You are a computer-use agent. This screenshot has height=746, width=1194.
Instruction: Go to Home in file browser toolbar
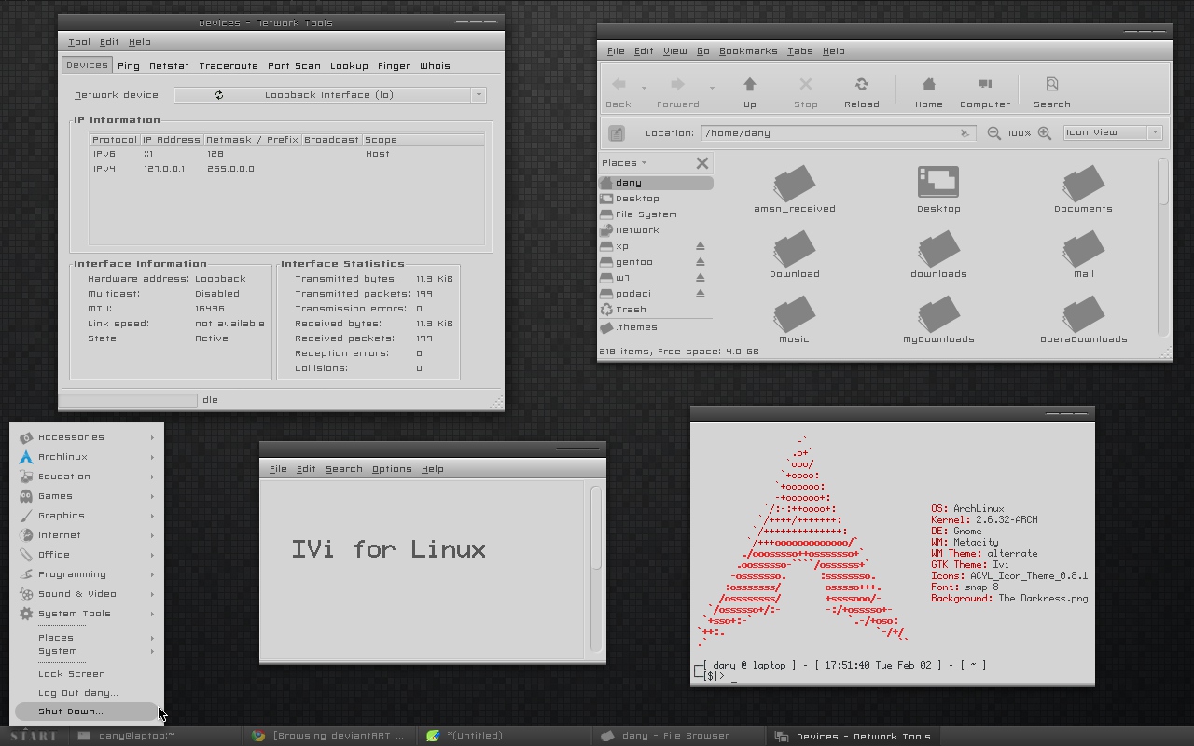coord(928,92)
